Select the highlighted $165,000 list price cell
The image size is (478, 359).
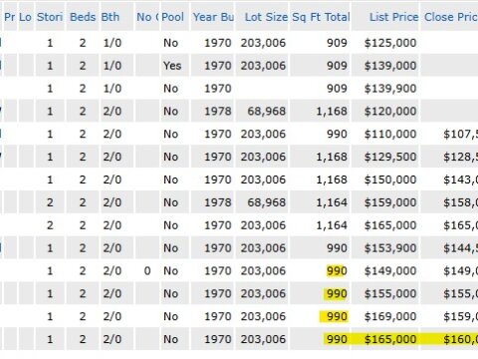(390, 339)
